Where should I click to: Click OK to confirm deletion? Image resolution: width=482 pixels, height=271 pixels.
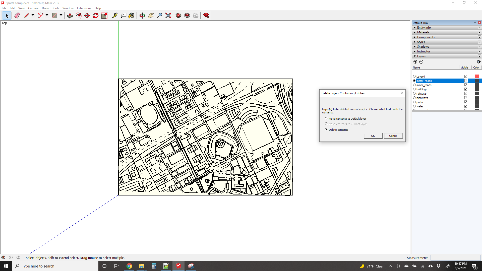tap(373, 136)
